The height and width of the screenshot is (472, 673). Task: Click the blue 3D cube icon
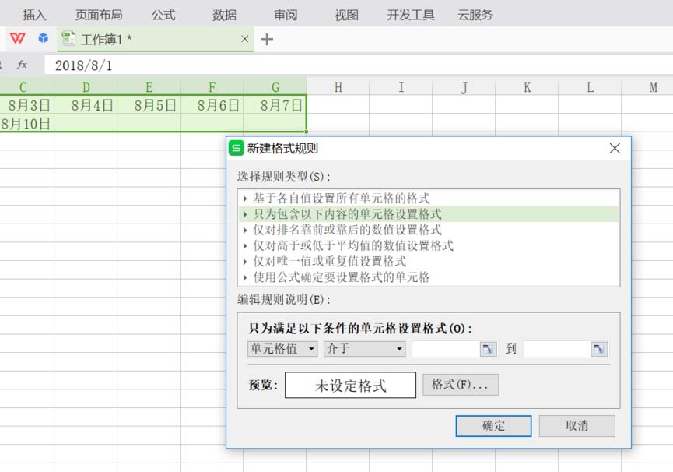point(44,37)
